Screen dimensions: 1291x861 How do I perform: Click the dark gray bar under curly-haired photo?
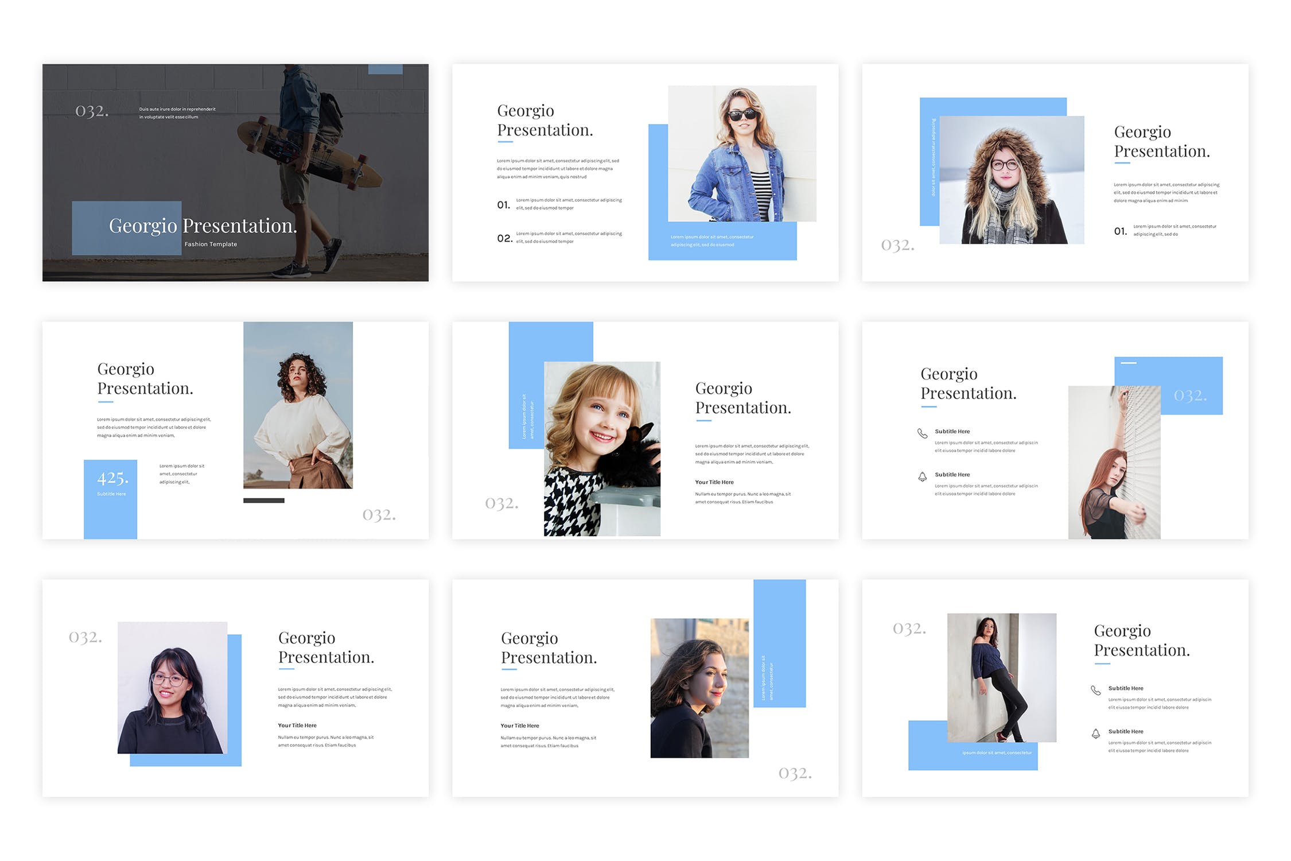[x=263, y=501]
